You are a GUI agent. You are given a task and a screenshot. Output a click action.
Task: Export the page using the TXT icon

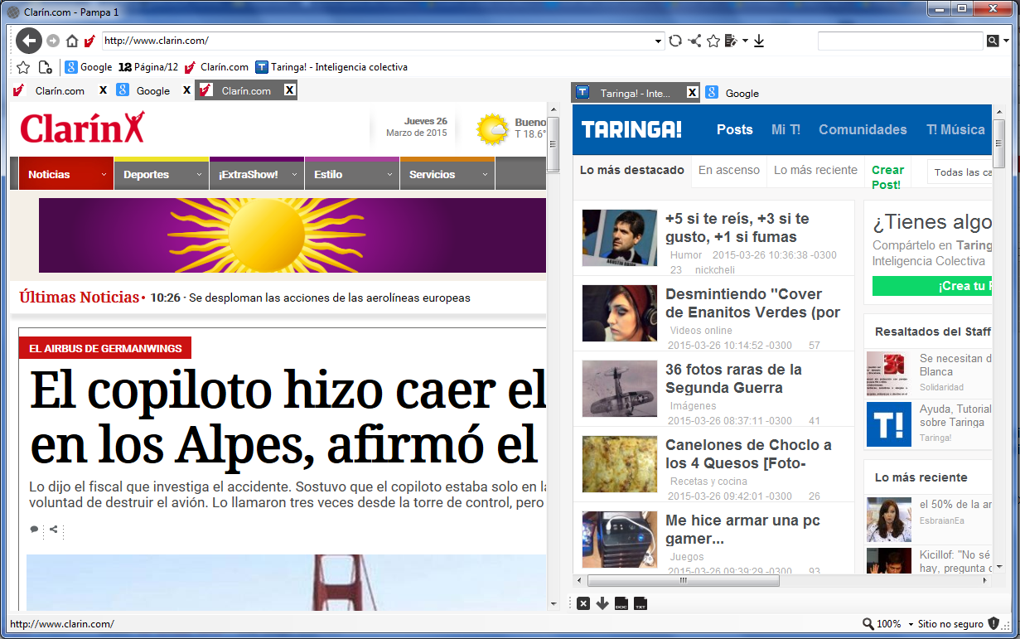coord(639,603)
